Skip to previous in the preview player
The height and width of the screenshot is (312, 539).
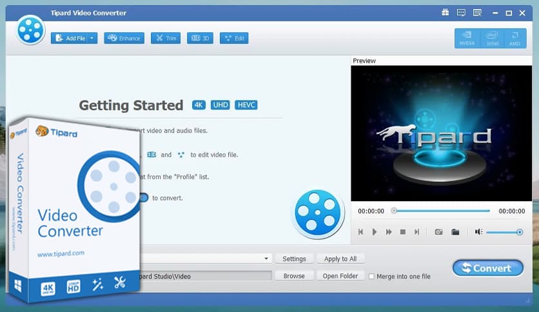point(360,232)
